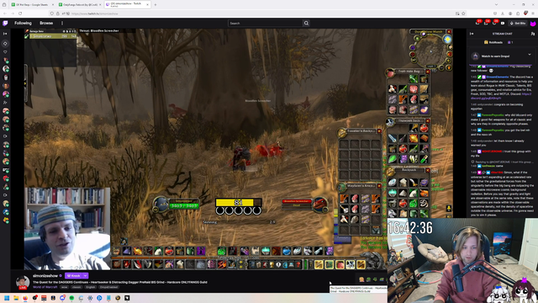Open the Following tab on Twitch

23,23
